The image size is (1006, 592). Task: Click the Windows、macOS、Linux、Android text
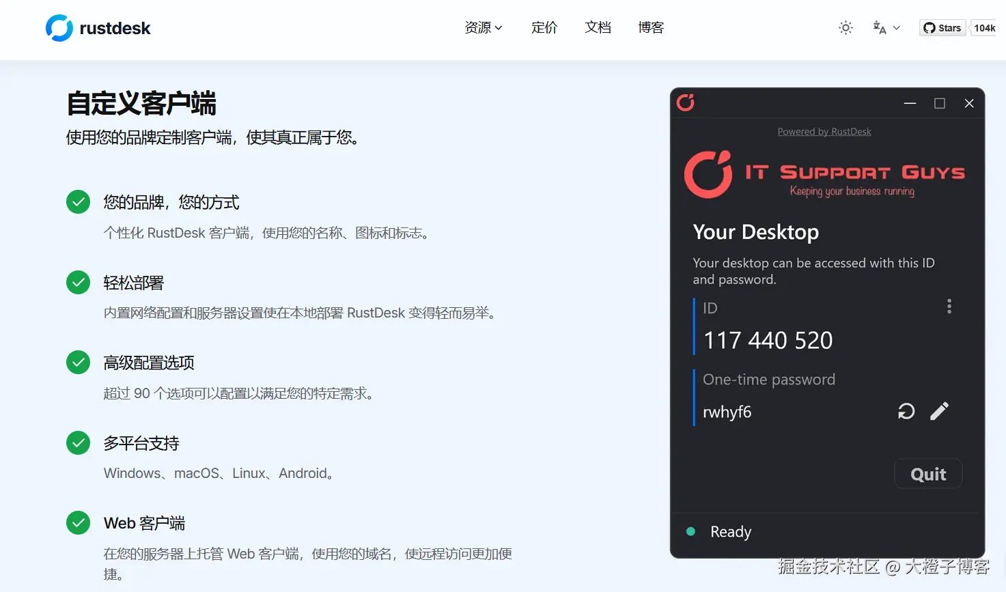pos(219,473)
